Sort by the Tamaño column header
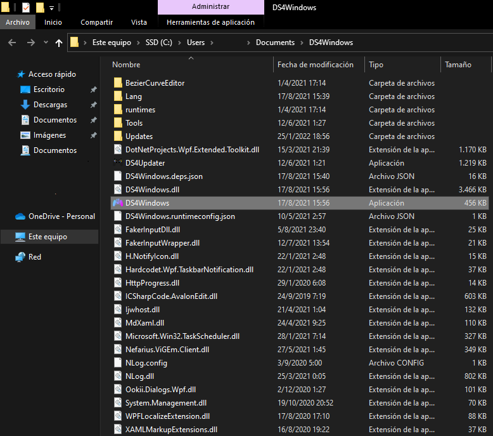 pos(465,65)
